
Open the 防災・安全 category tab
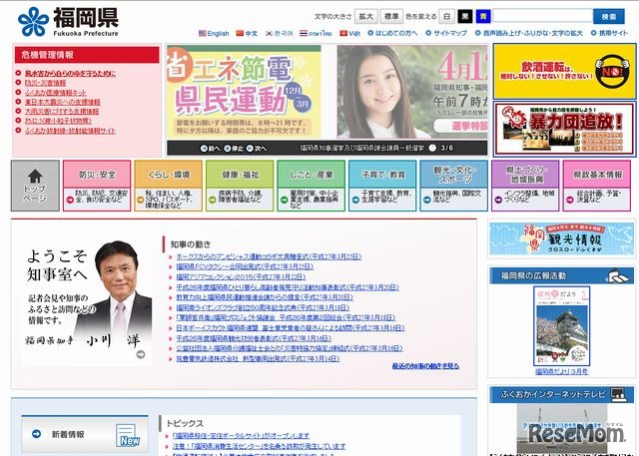pyautogui.click(x=97, y=175)
